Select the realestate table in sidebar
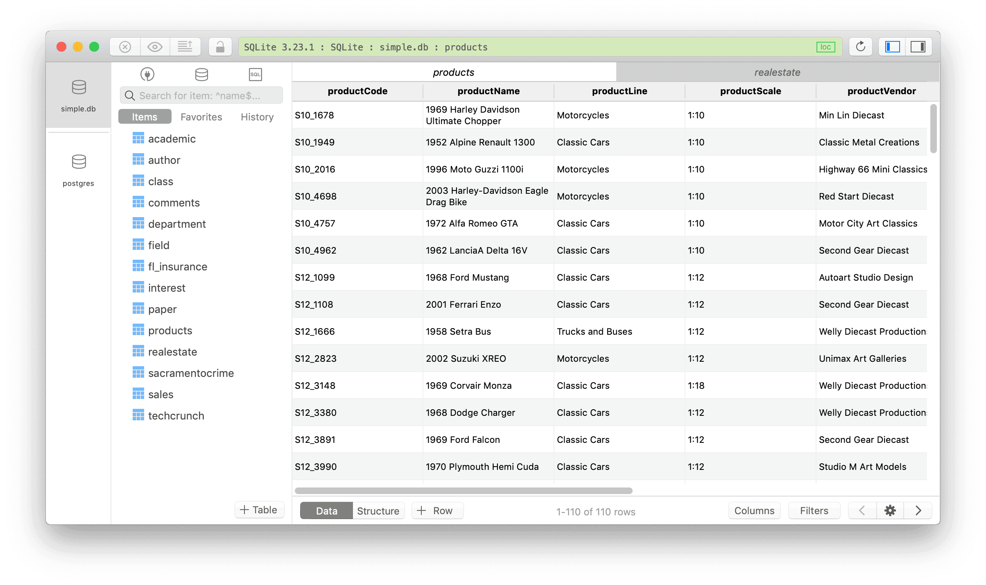The image size is (986, 585). click(x=165, y=352)
